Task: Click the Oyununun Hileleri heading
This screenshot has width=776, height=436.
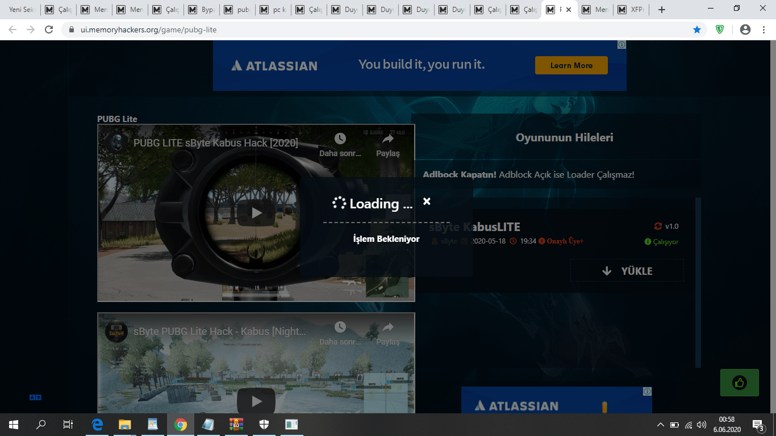Action: pos(564,137)
